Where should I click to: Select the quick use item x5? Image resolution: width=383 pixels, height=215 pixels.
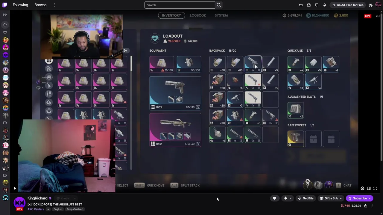coord(313,64)
